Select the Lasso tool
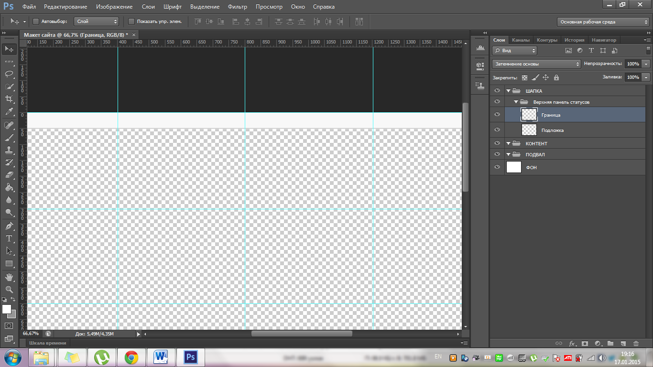Screen dimensions: 653x367 pos(9,74)
